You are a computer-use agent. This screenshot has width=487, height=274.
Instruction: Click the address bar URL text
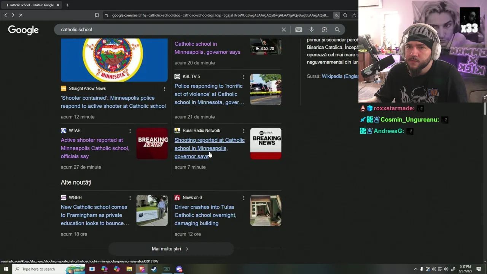(x=220, y=15)
